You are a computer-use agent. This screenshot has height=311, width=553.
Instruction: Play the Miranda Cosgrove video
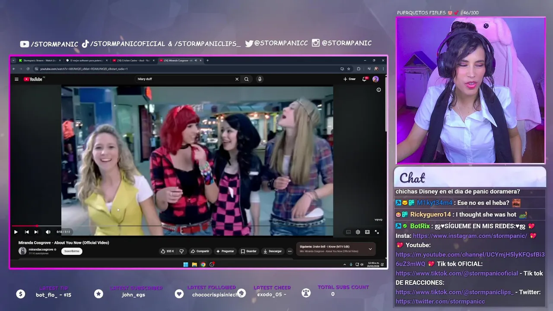pyautogui.click(x=16, y=232)
